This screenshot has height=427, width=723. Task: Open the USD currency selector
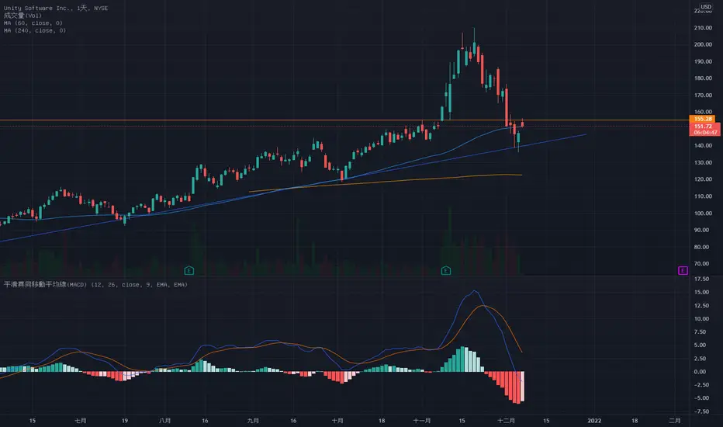(706, 6)
